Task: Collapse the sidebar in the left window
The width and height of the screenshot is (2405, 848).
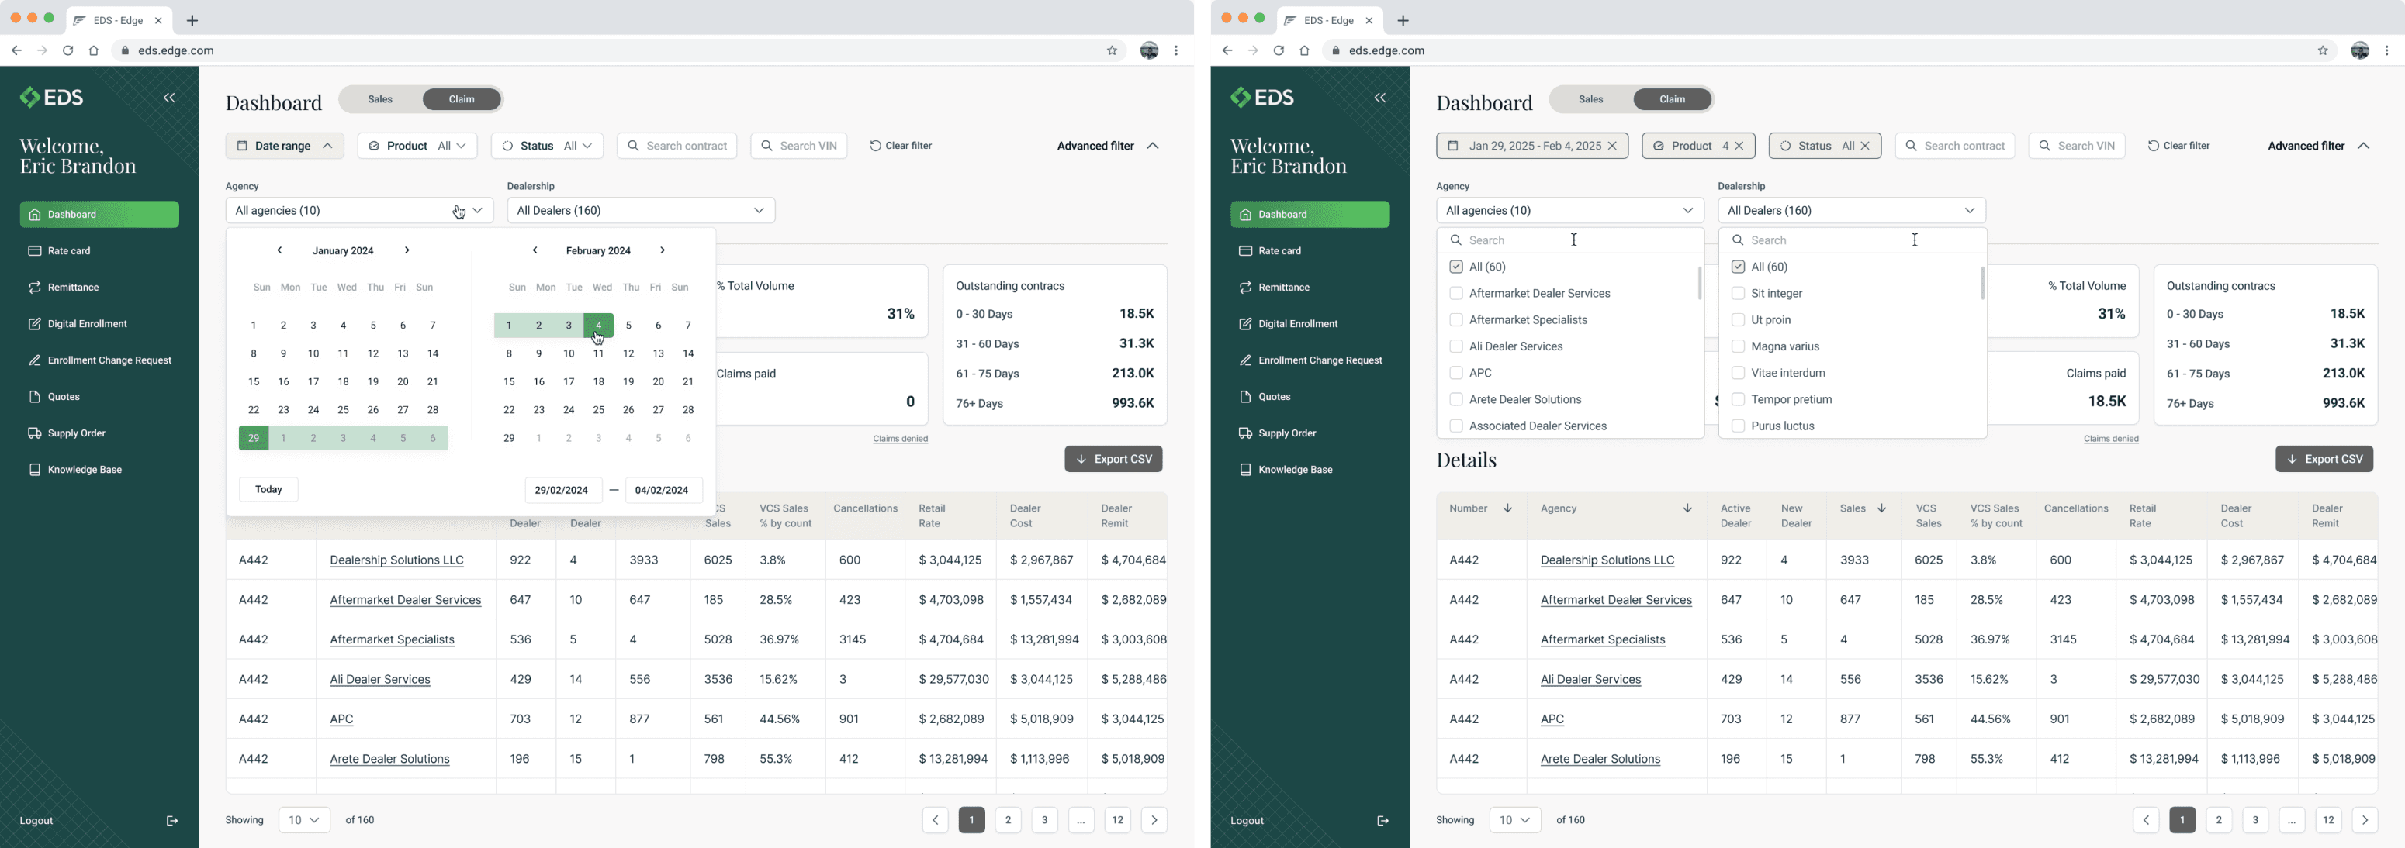Action: (169, 98)
